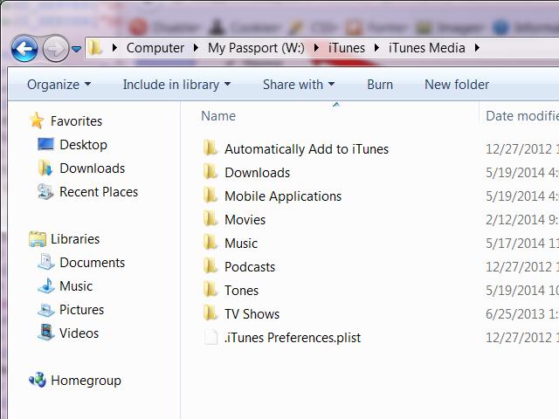Click the Videos library icon
This screenshot has height=419, width=559.
(x=45, y=333)
